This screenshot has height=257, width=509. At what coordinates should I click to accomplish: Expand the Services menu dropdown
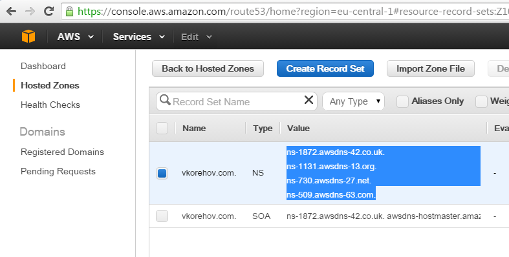(138, 37)
